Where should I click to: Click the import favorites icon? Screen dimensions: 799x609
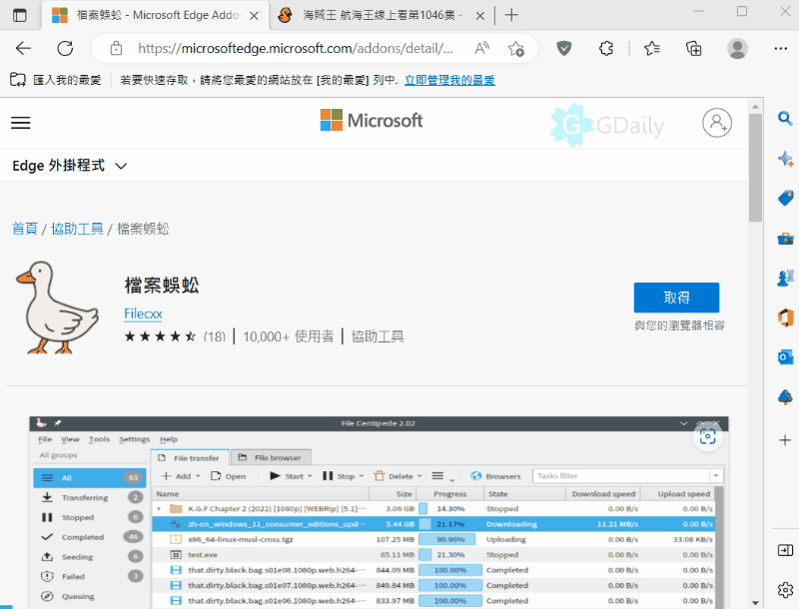tap(18, 80)
